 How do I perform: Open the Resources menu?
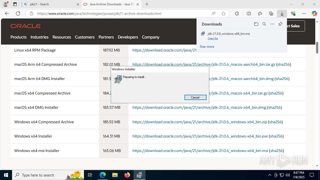click(x=62, y=37)
